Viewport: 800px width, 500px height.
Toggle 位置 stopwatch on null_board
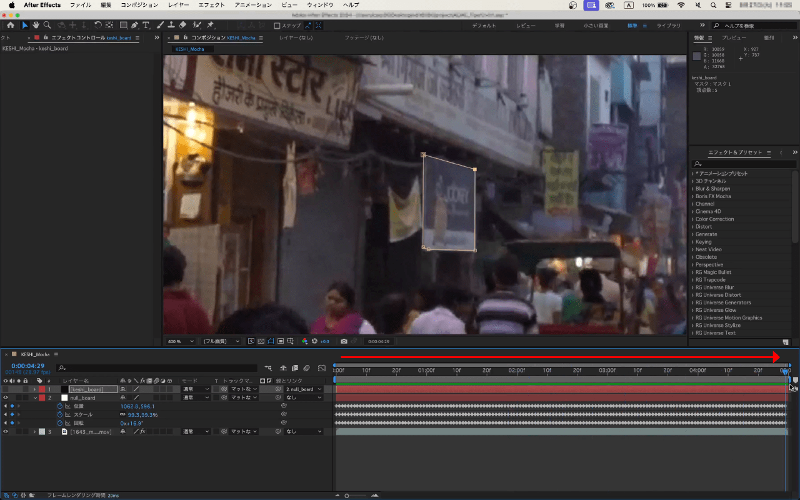tap(60, 406)
